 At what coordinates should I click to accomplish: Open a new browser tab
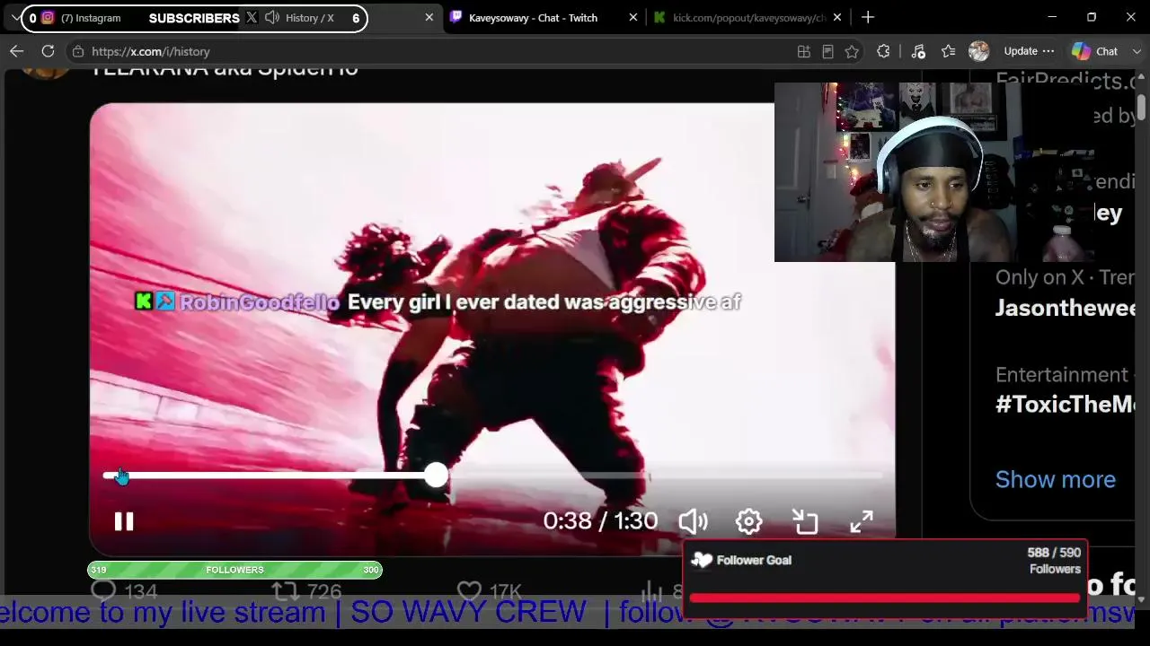tap(868, 17)
